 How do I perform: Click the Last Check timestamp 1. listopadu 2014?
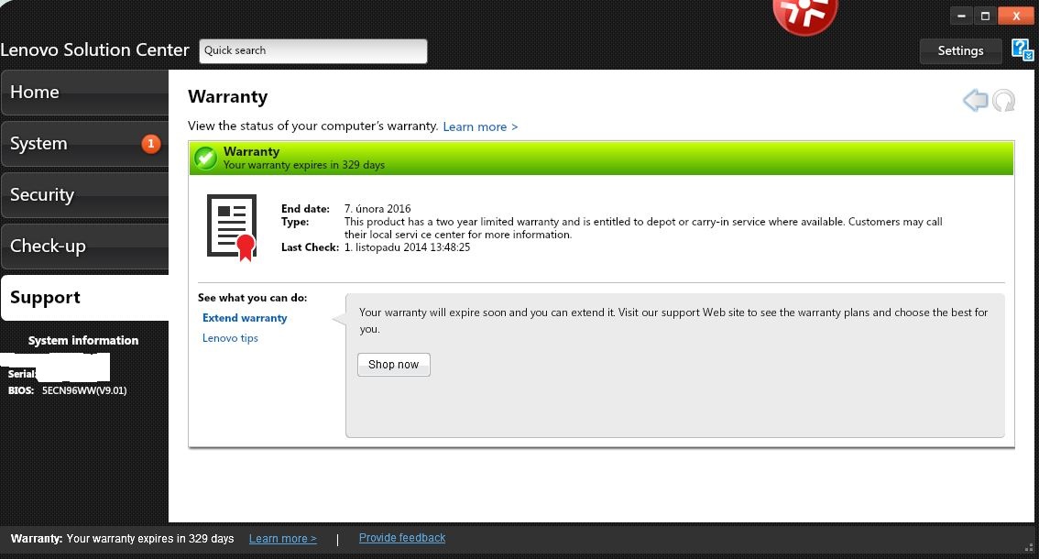407,247
